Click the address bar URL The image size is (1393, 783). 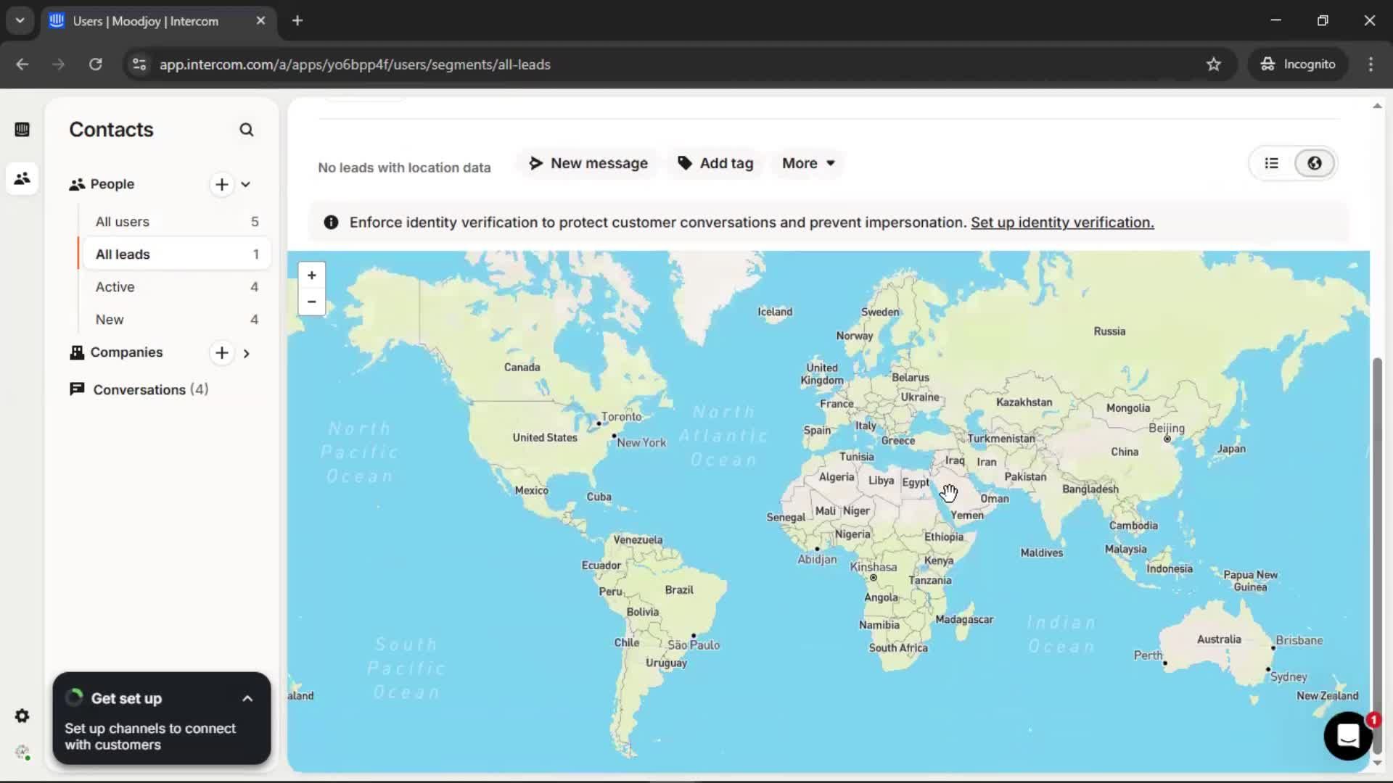click(355, 65)
